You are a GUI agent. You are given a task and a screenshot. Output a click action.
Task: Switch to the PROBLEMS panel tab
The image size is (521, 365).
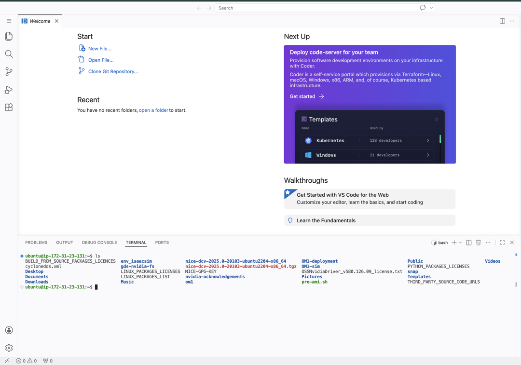pyautogui.click(x=36, y=243)
